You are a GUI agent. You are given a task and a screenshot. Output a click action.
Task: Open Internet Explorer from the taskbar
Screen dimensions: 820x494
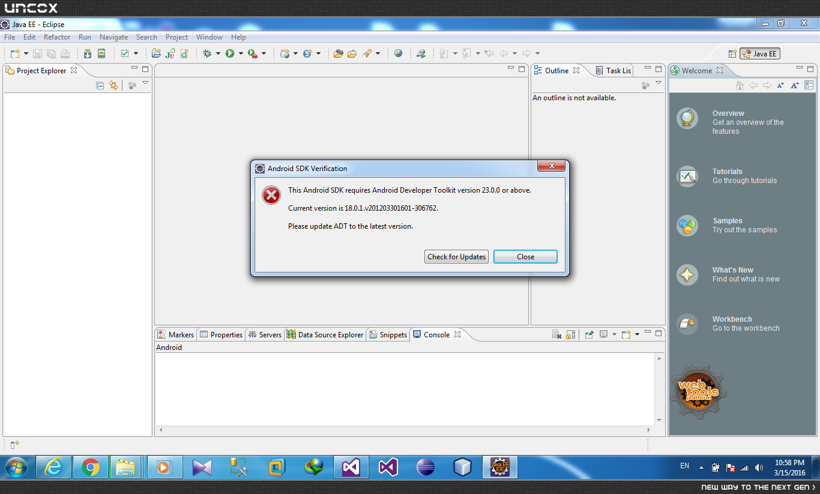[53, 467]
